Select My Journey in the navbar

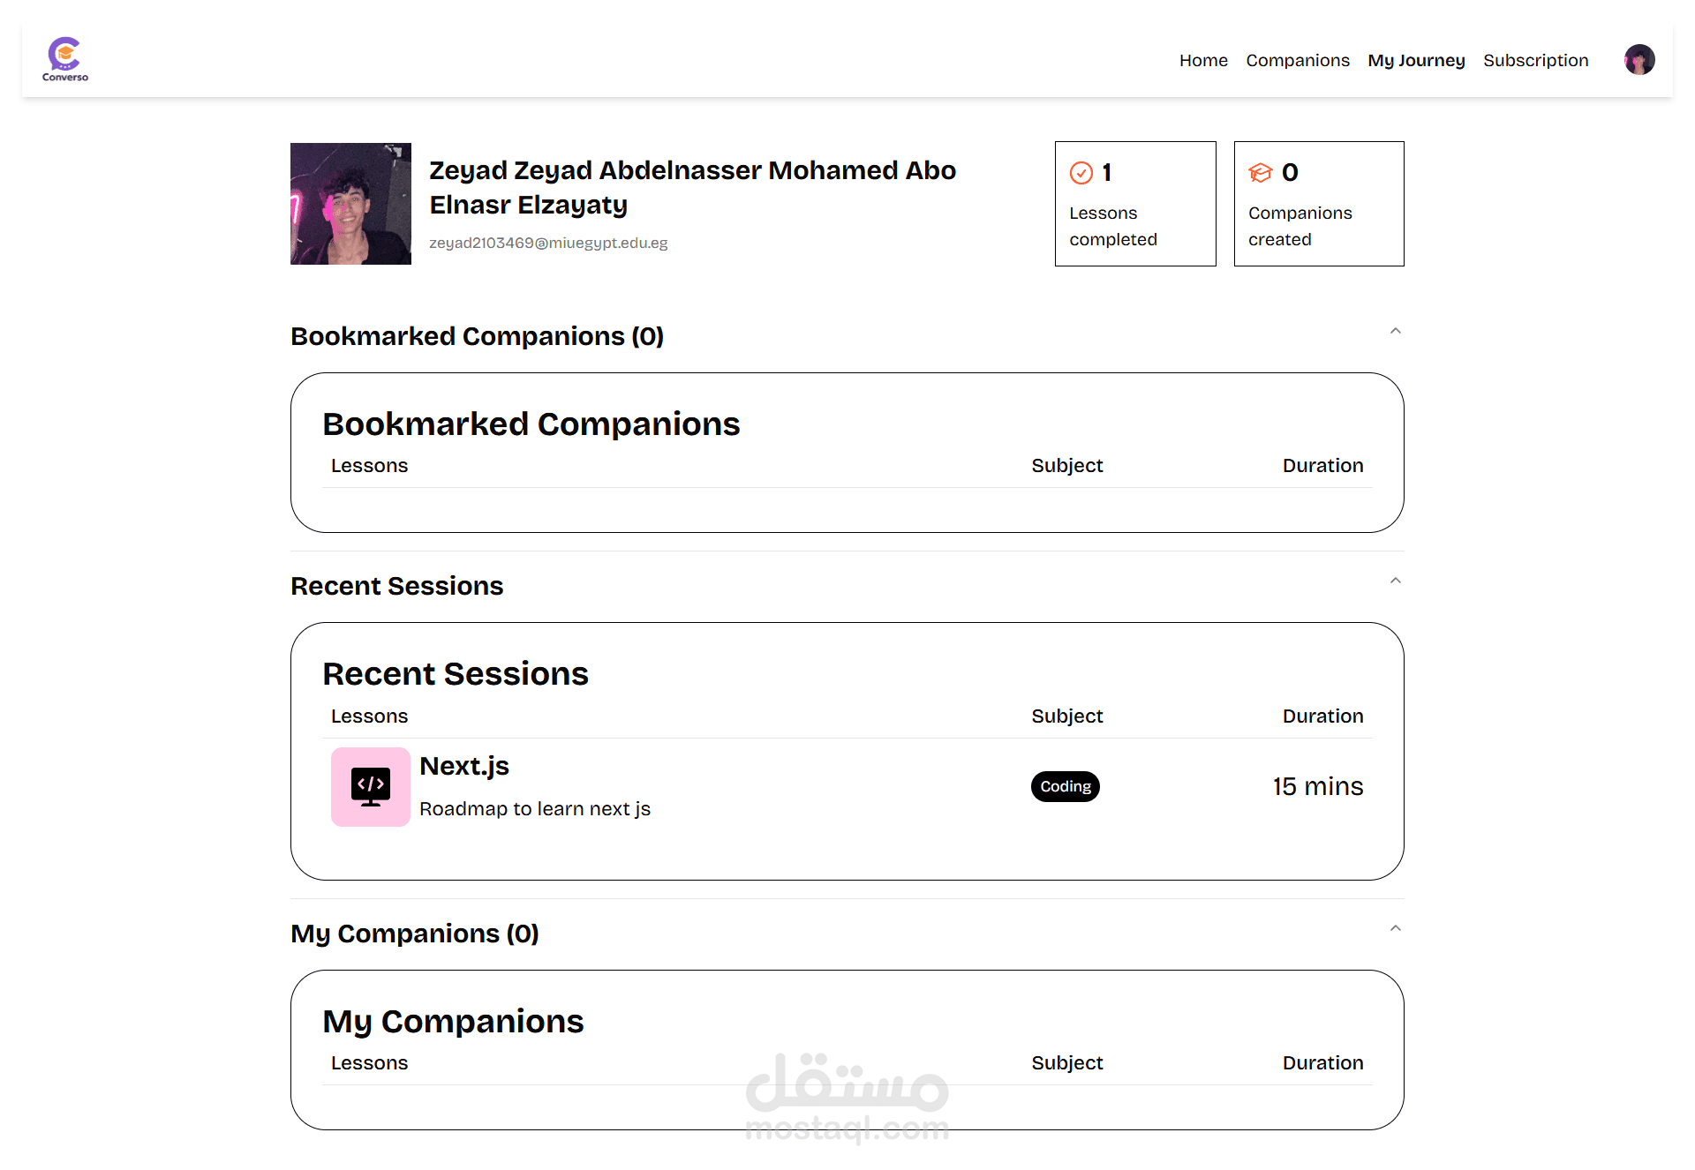pyautogui.click(x=1416, y=61)
